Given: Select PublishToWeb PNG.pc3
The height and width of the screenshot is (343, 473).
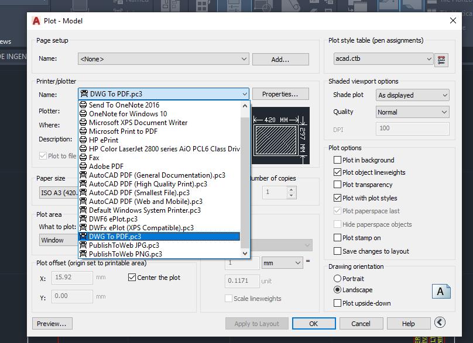Looking at the screenshot, I should (159, 254).
